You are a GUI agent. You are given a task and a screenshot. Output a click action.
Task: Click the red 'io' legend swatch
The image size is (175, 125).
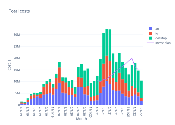pyautogui.click(x=150, y=33)
